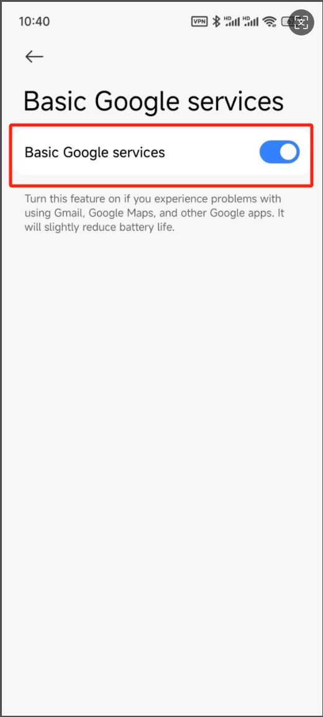Screen dimensions: 323x717
Task: Click the large Basic Google services heading
Action: (x=153, y=101)
